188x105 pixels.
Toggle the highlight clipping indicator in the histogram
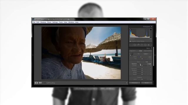coord(151,30)
